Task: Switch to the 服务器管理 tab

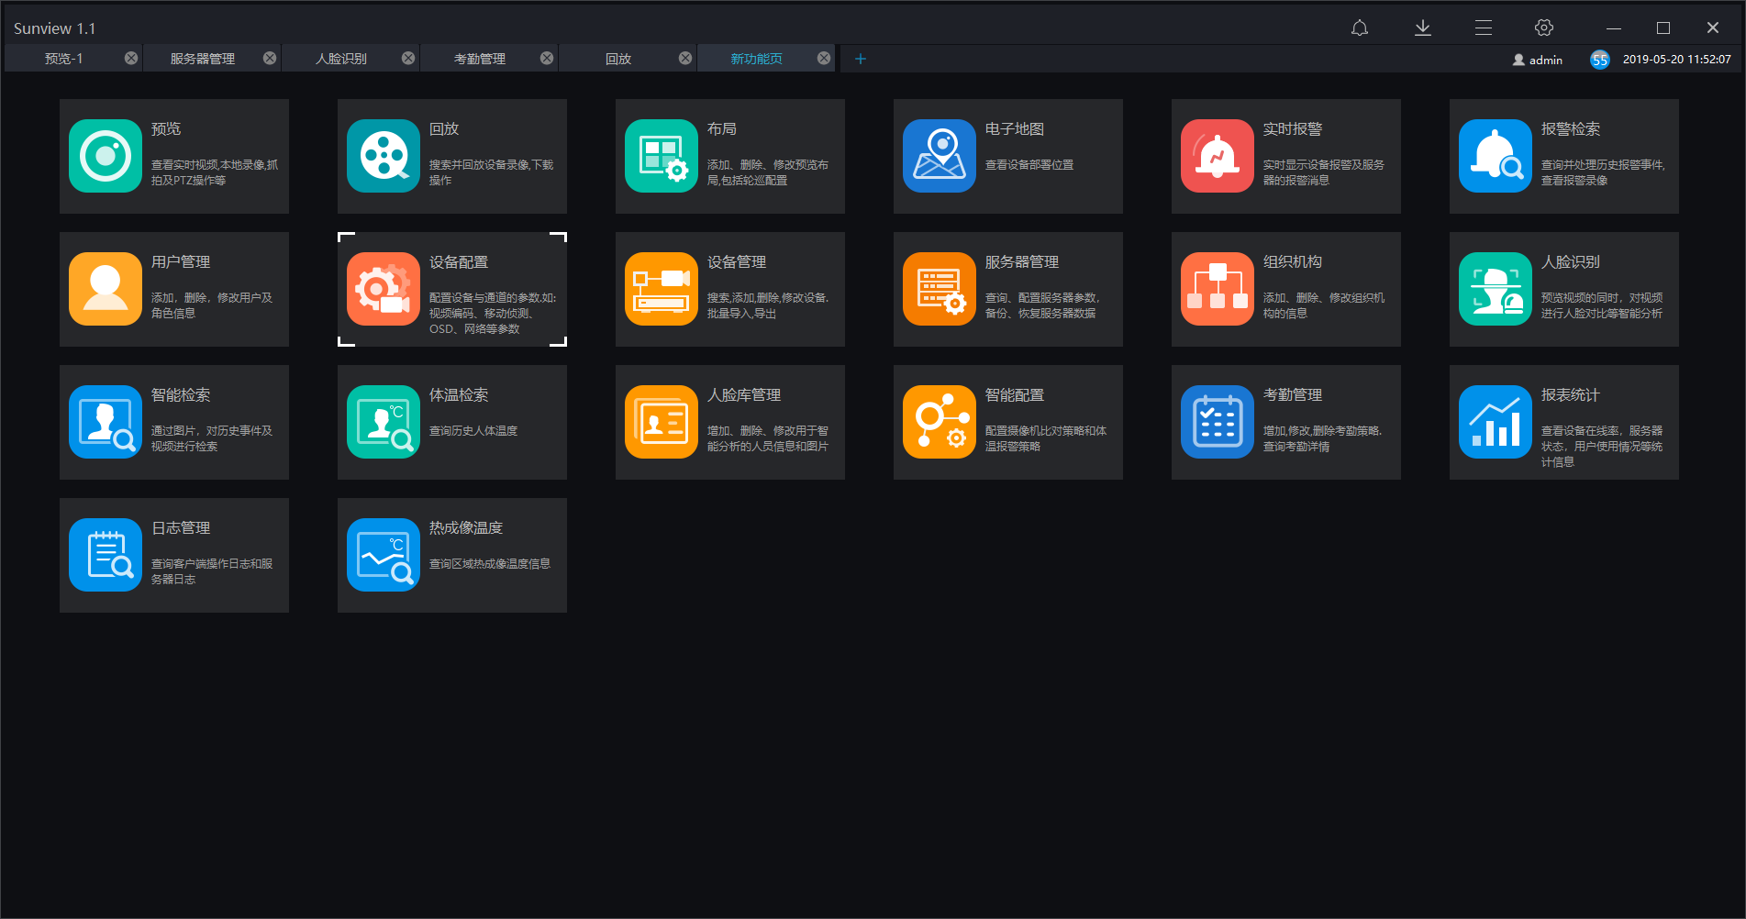Action: coord(203,59)
